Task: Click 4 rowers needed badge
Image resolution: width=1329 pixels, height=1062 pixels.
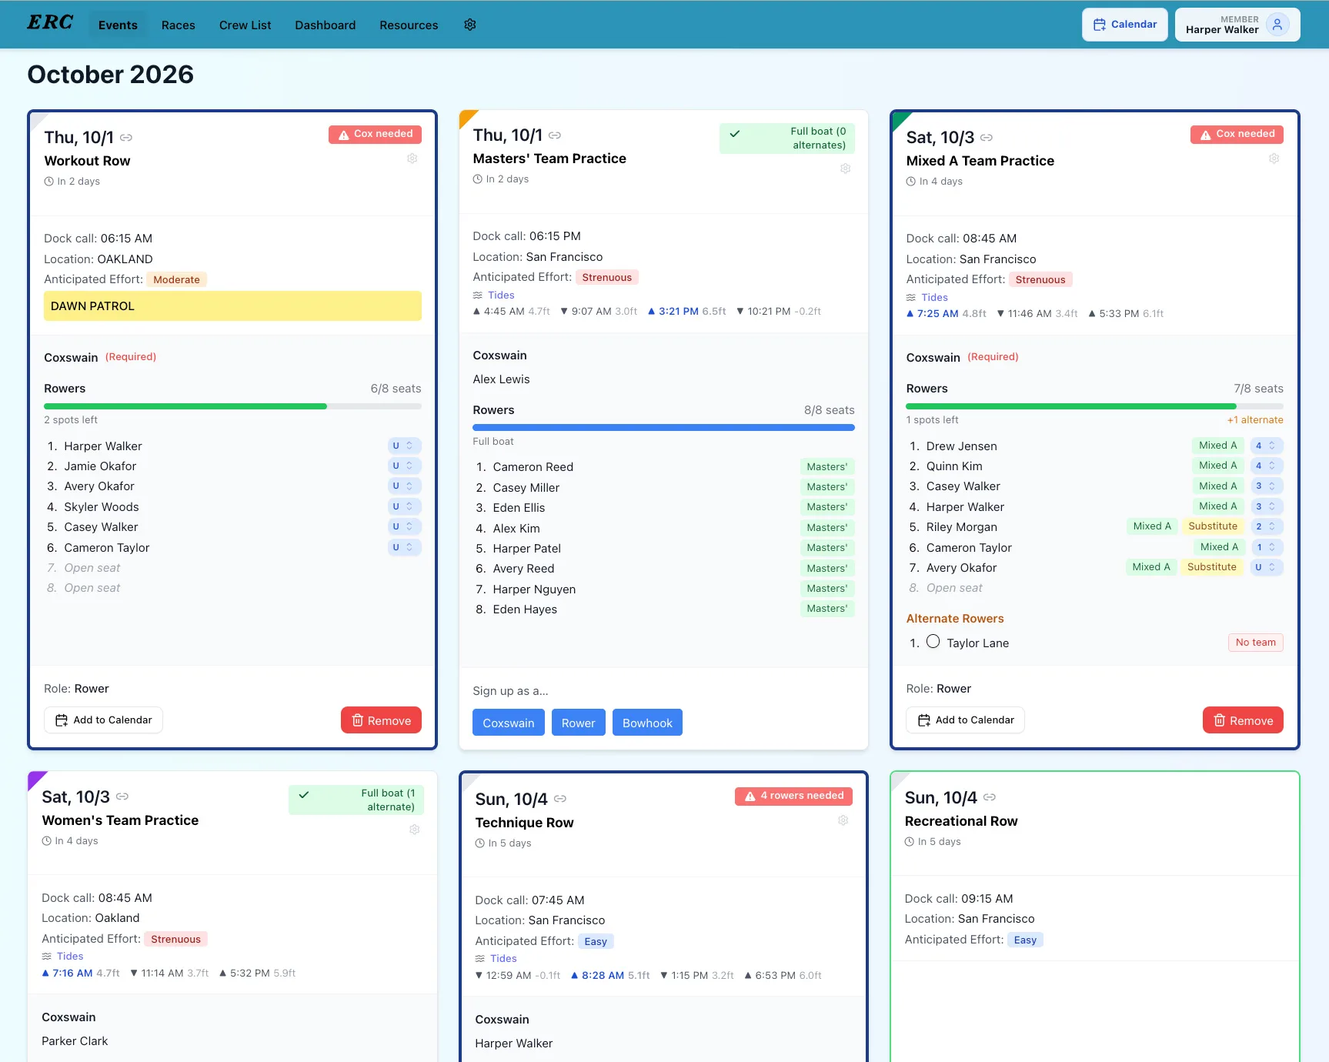Action: [793, 796]
